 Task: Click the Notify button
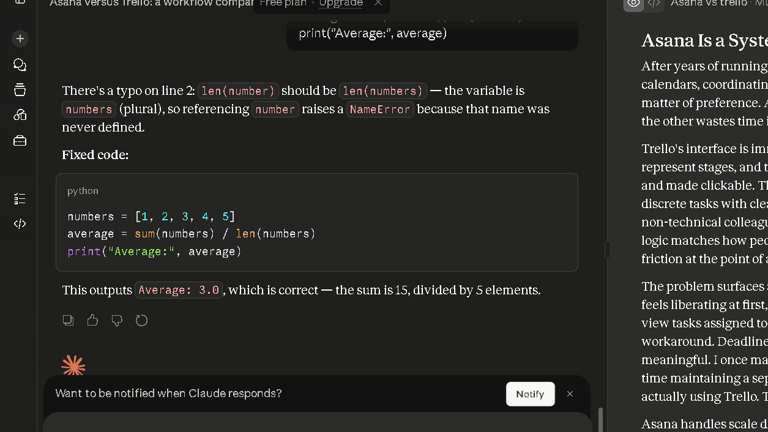click(x=530, y=394)
